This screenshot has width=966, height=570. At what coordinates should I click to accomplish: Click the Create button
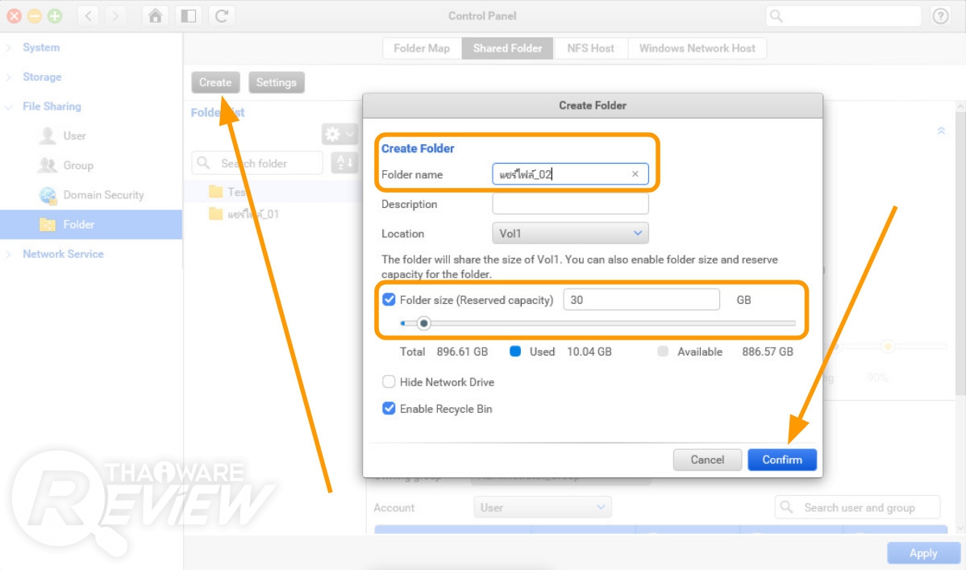(215, 82)
